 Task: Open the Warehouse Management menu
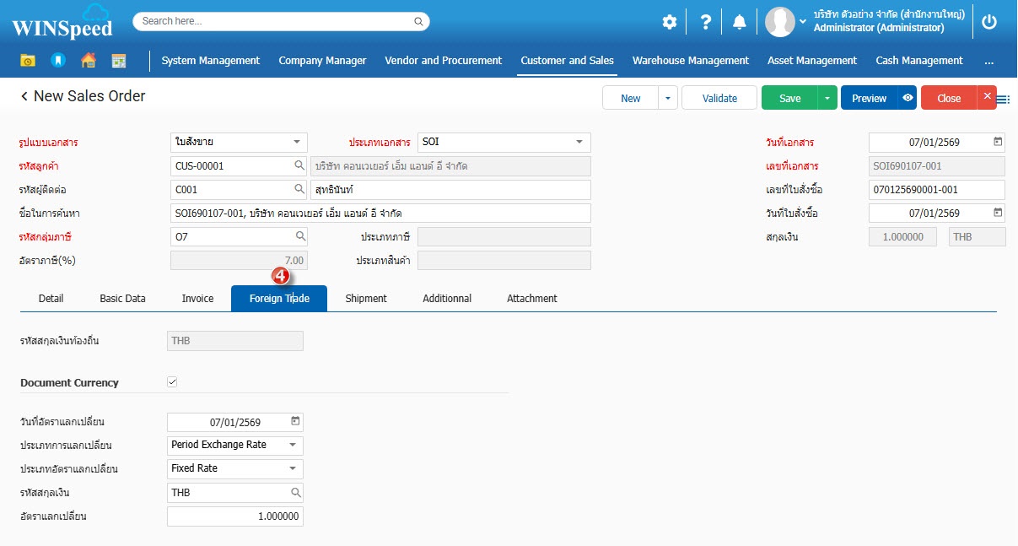tap(690, 61)
